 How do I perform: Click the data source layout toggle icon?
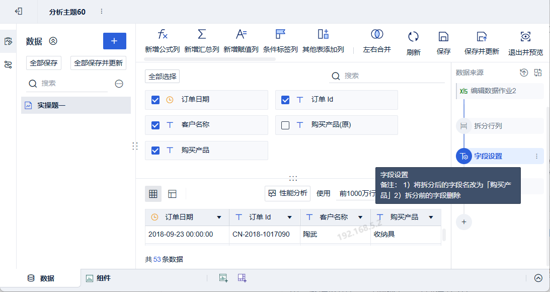tap(538, 72)
